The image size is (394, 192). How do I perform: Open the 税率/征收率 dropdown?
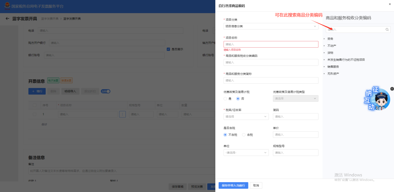[x=246, y=117]
